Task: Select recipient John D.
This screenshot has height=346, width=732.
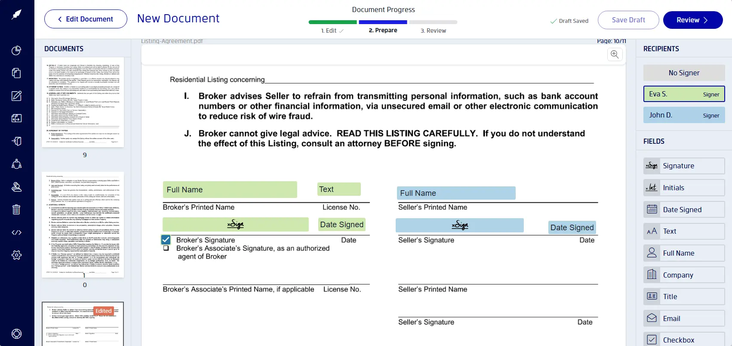Action: coord(684,115)
